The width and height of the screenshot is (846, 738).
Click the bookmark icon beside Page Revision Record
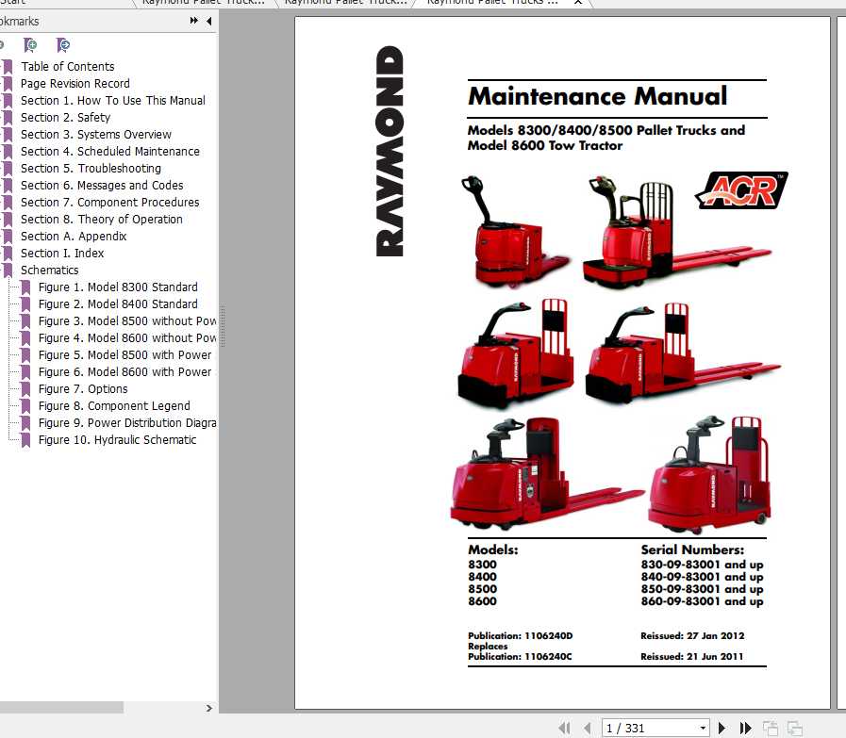[8, 84]
